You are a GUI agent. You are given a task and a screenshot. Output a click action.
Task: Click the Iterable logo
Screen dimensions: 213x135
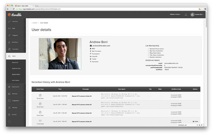(15, 15)
